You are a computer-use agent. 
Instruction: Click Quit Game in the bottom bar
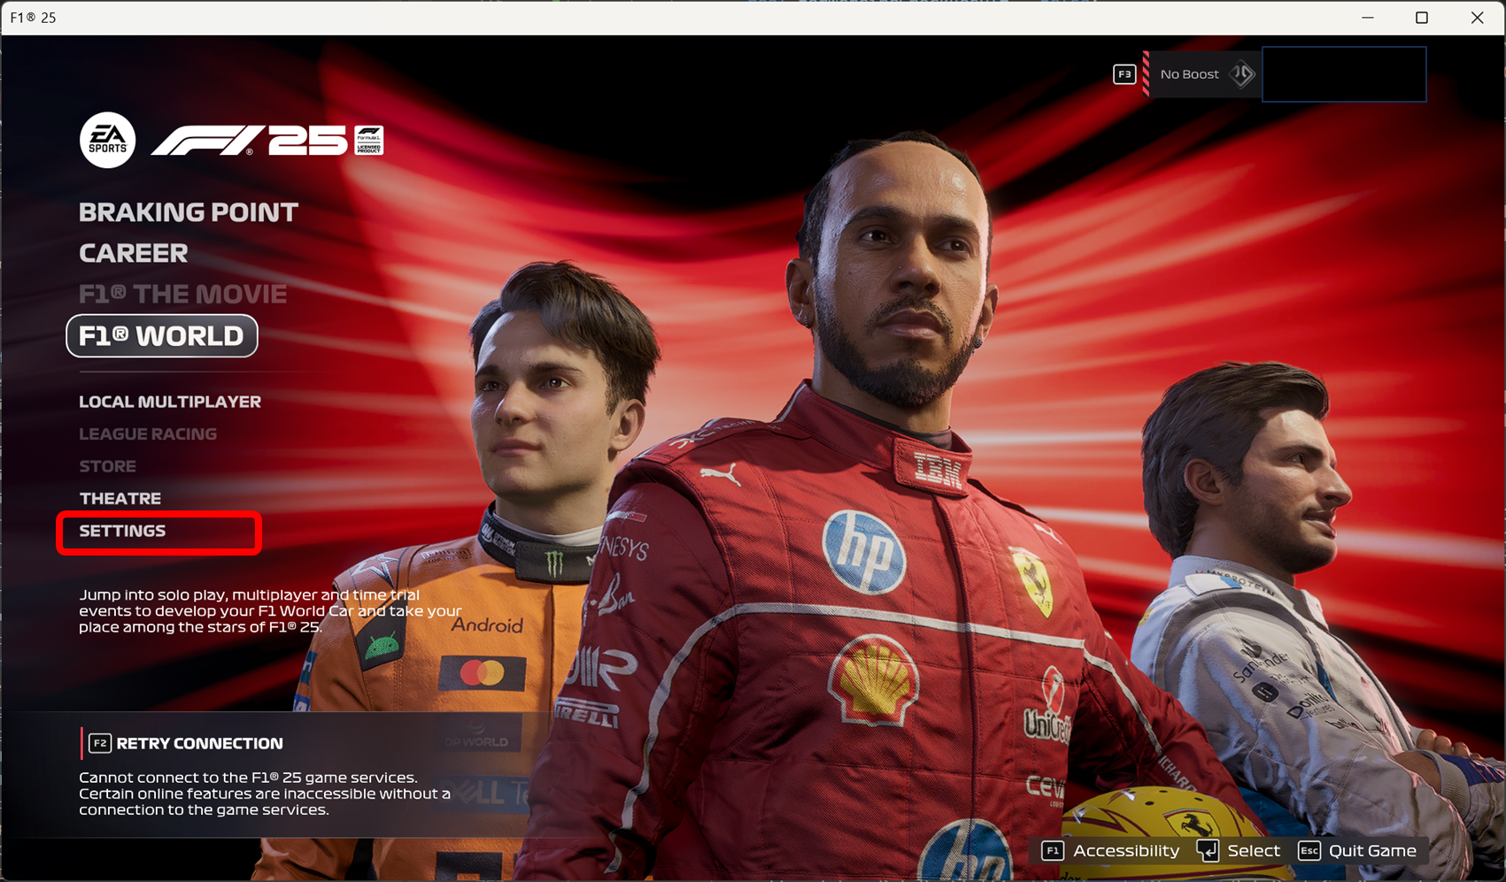pos(1372,851)
